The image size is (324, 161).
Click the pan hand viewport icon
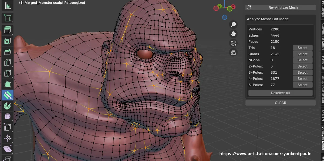(233, 34)
